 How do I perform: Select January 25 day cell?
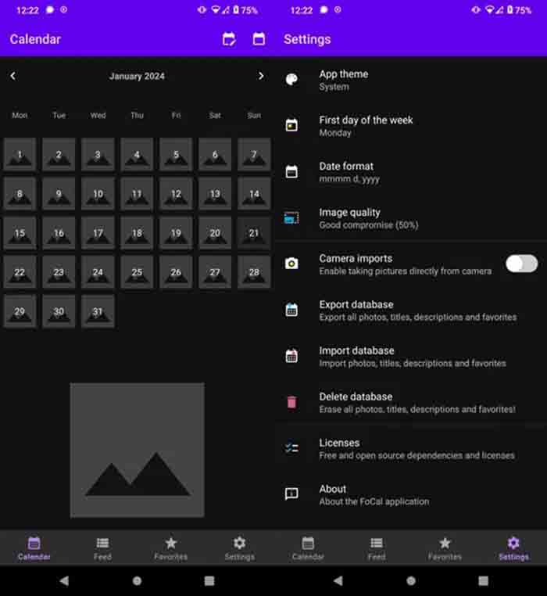[x=137, y=271]
